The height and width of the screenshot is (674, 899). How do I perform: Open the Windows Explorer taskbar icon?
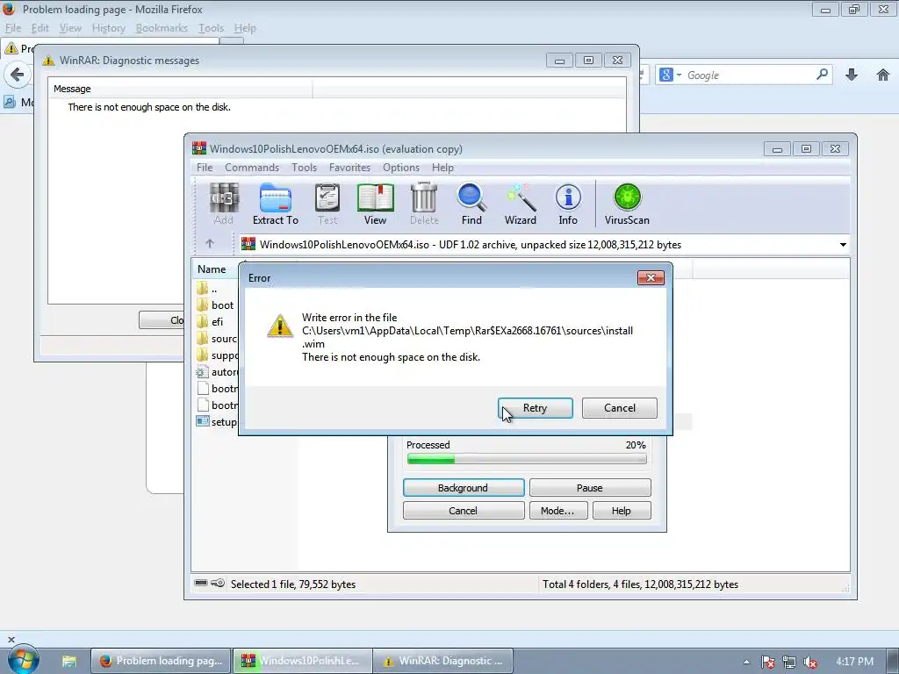coord(69,661)
